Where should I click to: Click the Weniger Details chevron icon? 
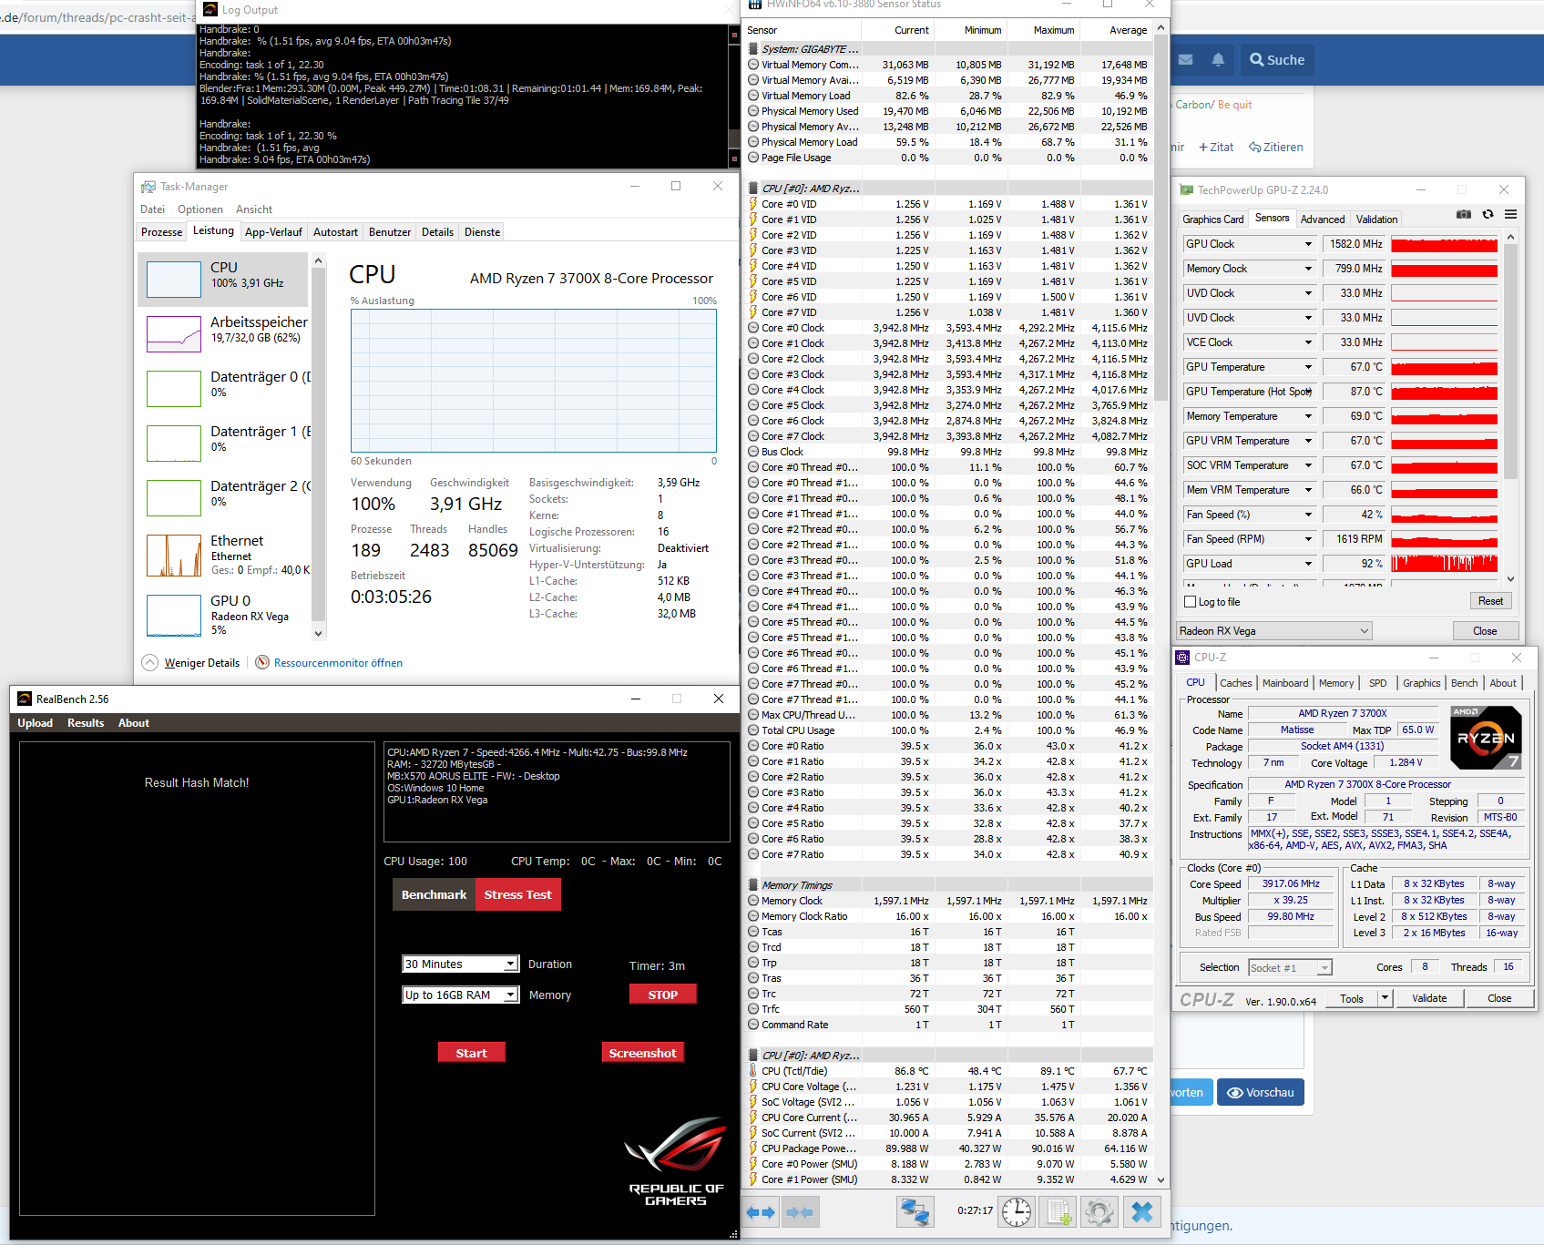(150, 662)
